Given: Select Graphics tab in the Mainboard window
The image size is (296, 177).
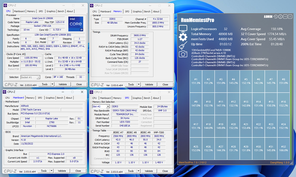Looking at the screenshot, I should click(50, 98).
